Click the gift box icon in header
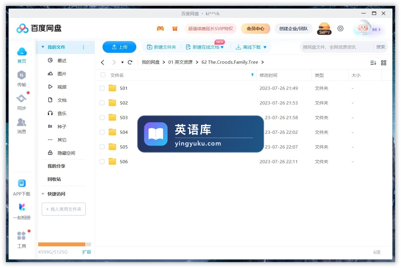The width and height of the screenshot is (401, 268). pyautogui.click(x=175, y=28)
